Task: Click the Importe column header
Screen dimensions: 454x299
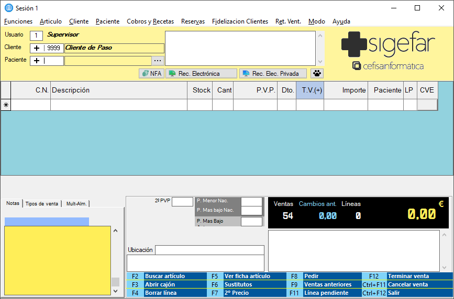Action: [346, 90]
